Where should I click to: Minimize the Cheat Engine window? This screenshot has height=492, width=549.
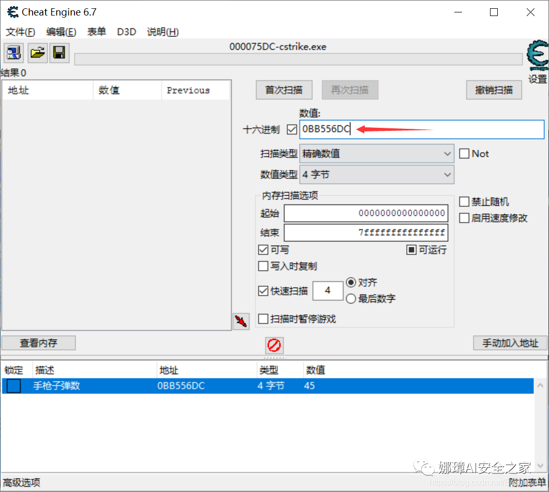point(458,12)
